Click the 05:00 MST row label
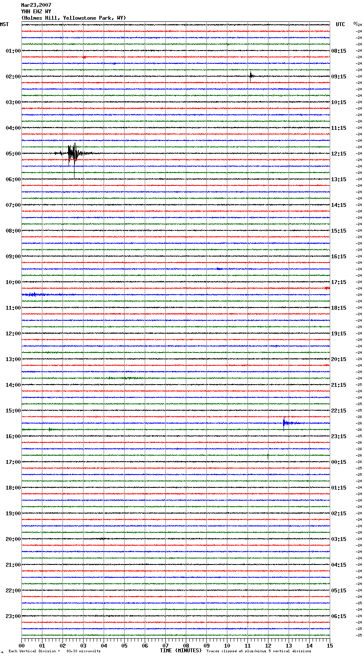This screenshot has width=364, height=657. coord(13,154)
